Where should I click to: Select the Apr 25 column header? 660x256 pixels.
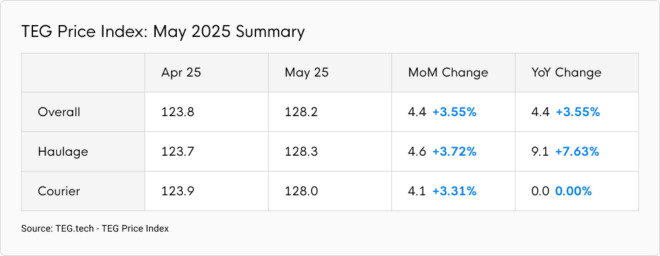[181, 73]
